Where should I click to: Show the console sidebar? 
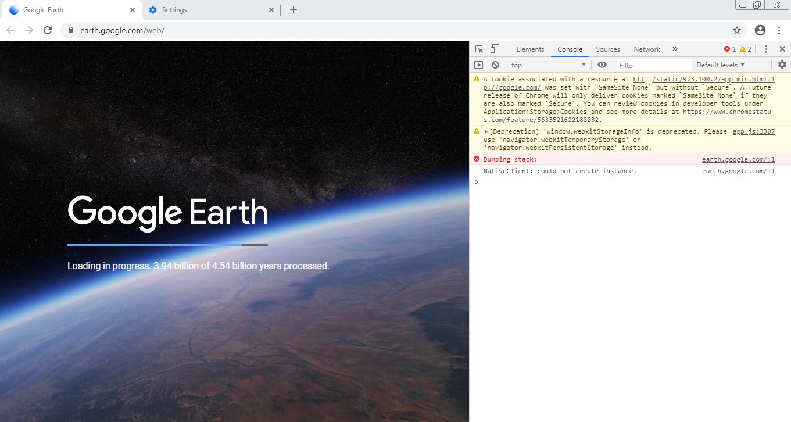(x=479, y=65)
